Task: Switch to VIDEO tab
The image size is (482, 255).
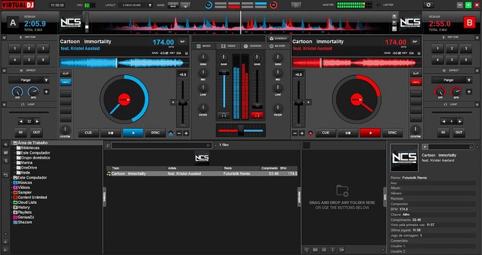Action: [x=228, y=46]
